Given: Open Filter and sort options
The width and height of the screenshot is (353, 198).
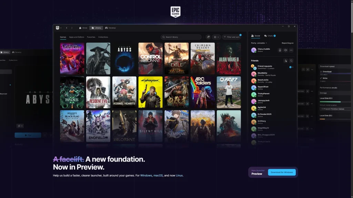Looking at the screenshot, I should [x=231, y=37].
